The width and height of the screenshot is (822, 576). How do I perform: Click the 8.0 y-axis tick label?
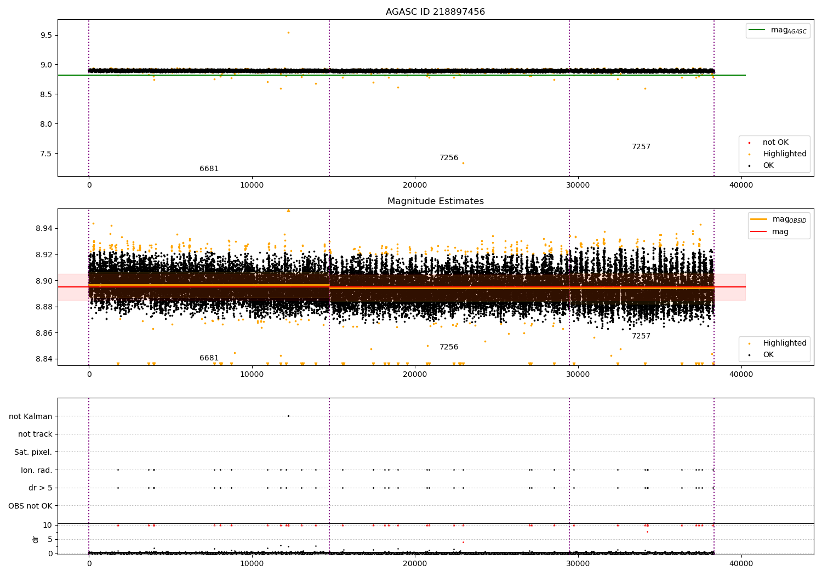click(x=46, y=124)
